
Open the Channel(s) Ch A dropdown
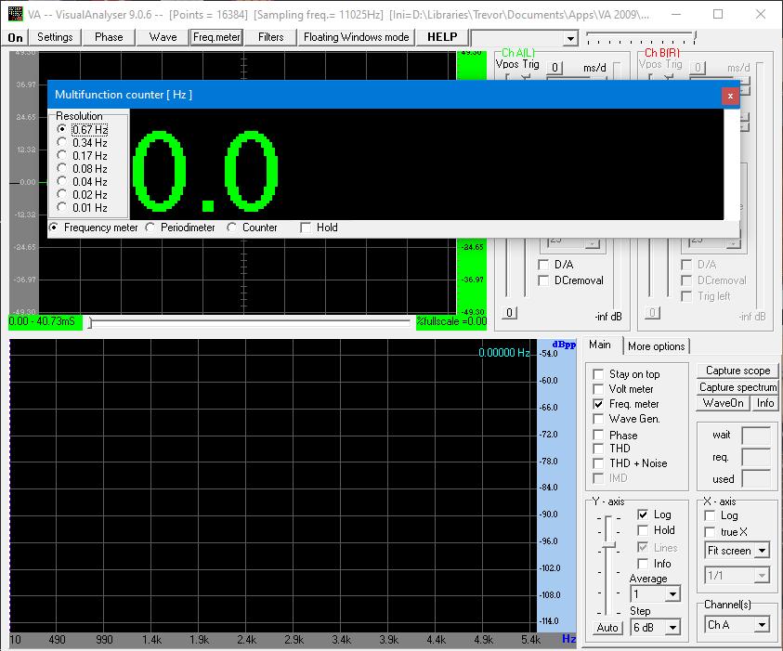click(x=762, y=625)
